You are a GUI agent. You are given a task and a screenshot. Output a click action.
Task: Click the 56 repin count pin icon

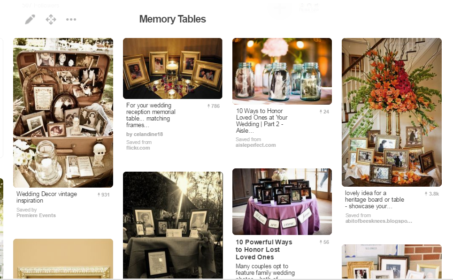point(321,242)
